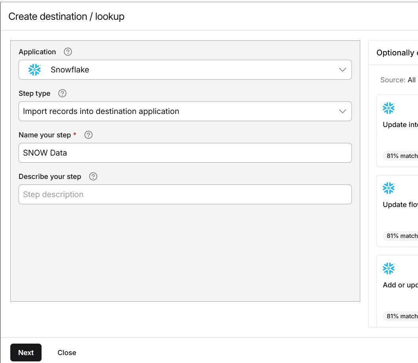Expand the Application dropdown chevron
Image resolution: width=418 pixels, height=363 pixels.
point(343,70)
